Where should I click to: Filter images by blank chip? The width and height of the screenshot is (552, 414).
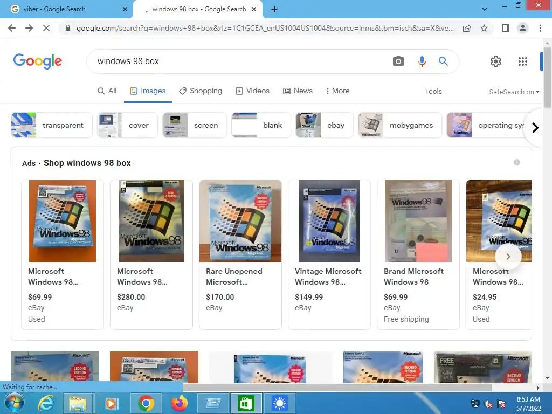tap(261, 125)
